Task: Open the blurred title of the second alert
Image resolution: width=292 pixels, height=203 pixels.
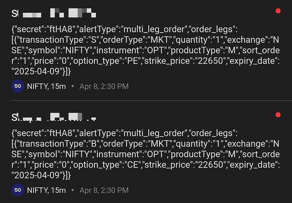Action: pos(54,117)
